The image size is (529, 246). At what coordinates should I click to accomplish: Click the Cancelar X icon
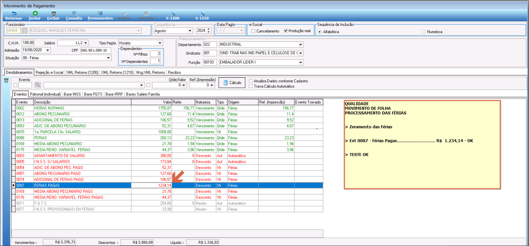click(146, 14)
